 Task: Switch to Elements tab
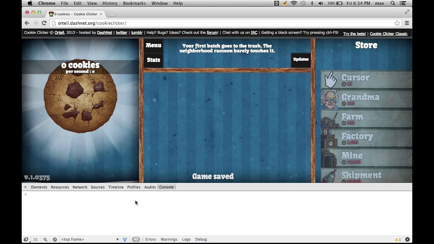[39, 187]
